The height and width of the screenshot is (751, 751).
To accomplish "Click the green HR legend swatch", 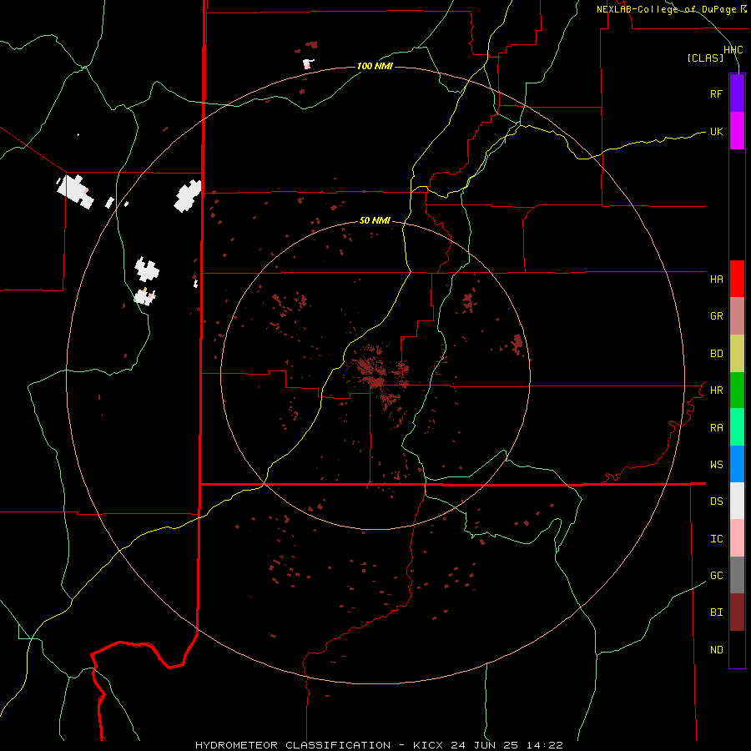I will point(737,391).
